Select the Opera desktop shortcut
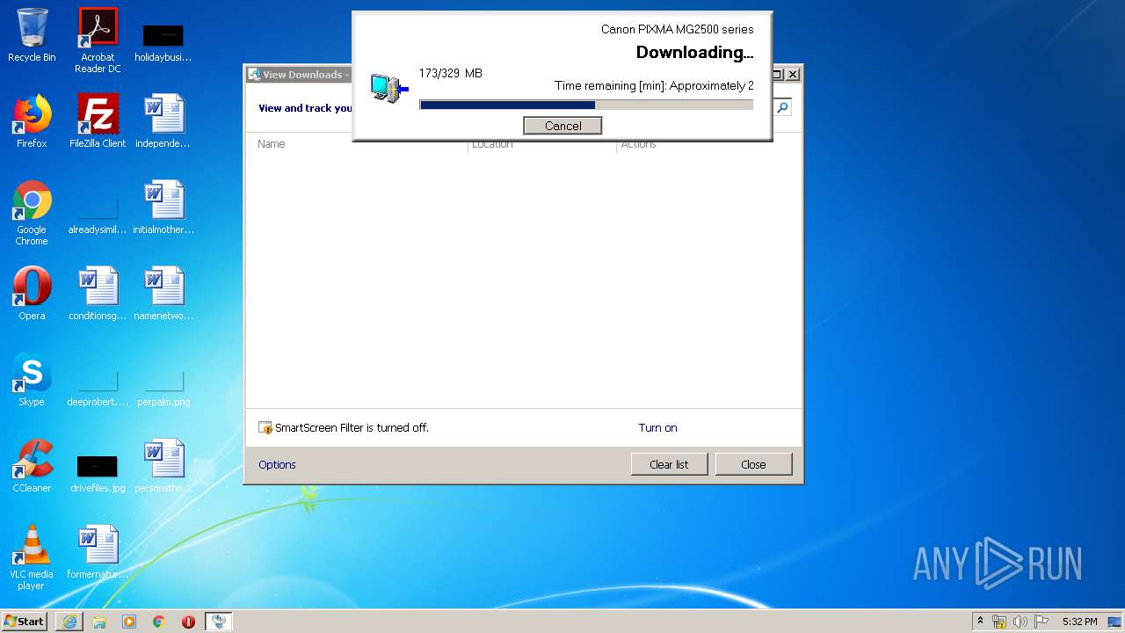 pyautogui.click(x=32, y=294)
